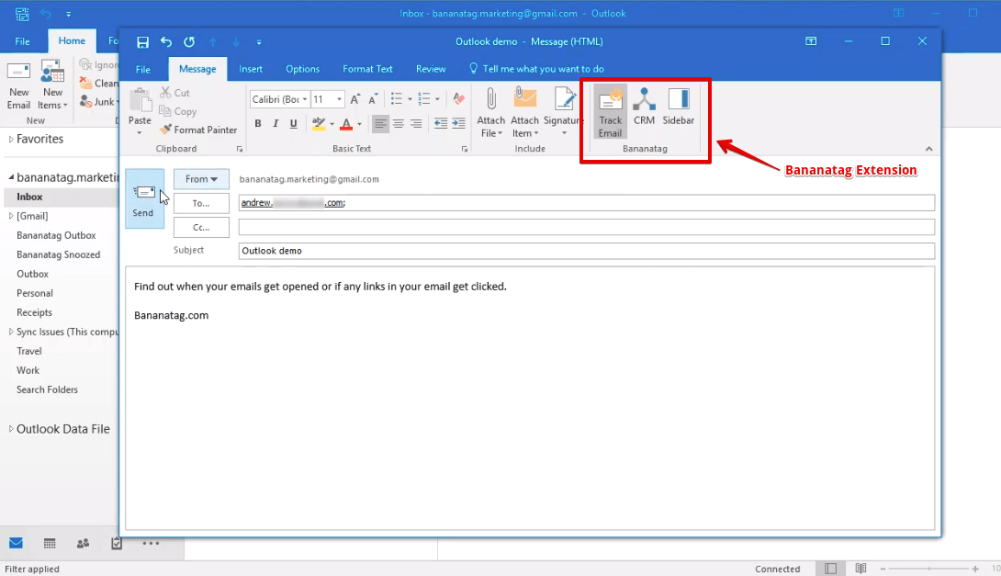Click into the Cc address field
Viewport: 1001px width, 576px height.
click(x=587, y=227)
